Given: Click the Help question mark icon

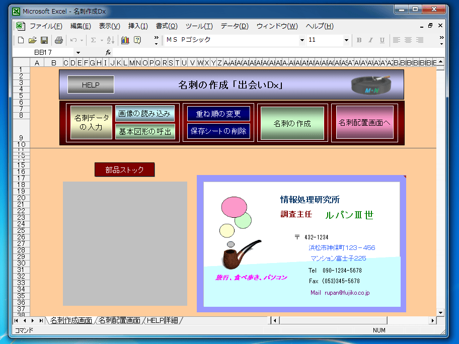Looking at the screenshot, I should coord(137,40).
